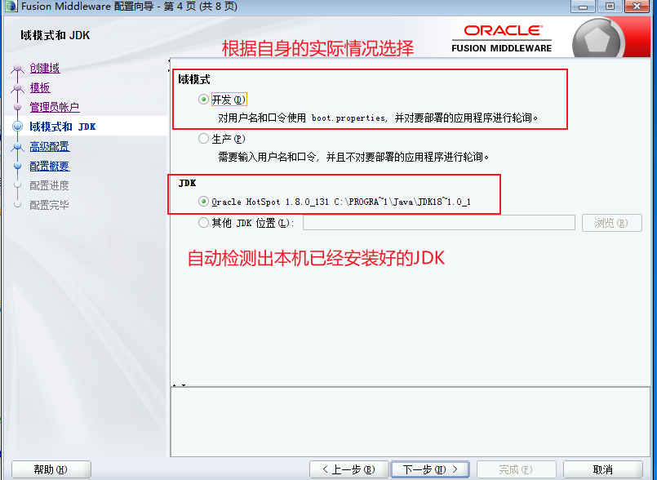Image resolution: width=657 pixels, height=480 pixels.
Task: Click the 帮助 button
Action: coord(51,469)
